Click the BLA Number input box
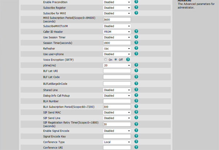219x150 pixels. [117, 101]
